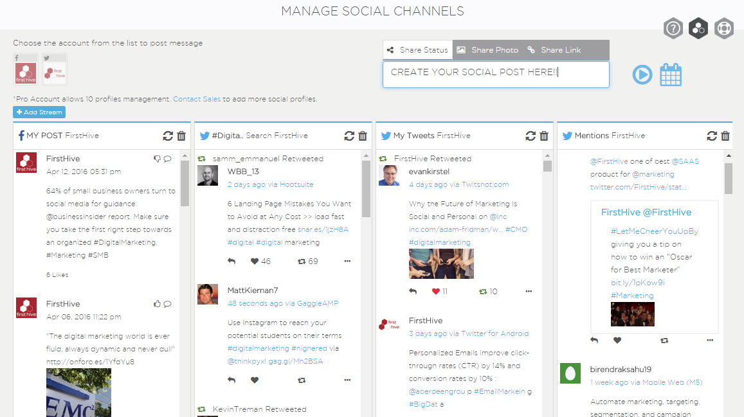Open the Contact Sales link
Viewport: 744px width, 417px height.
point(197,99)
